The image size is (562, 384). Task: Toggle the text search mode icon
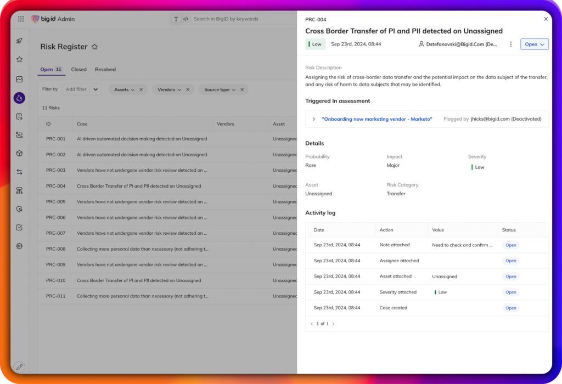(x=176, y=19)
